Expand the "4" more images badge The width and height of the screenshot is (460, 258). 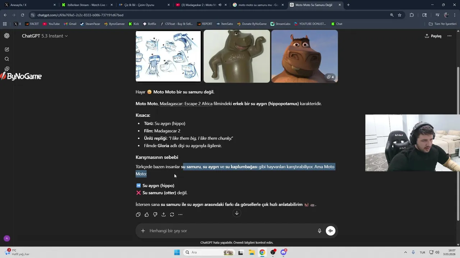tap(330, 77)
